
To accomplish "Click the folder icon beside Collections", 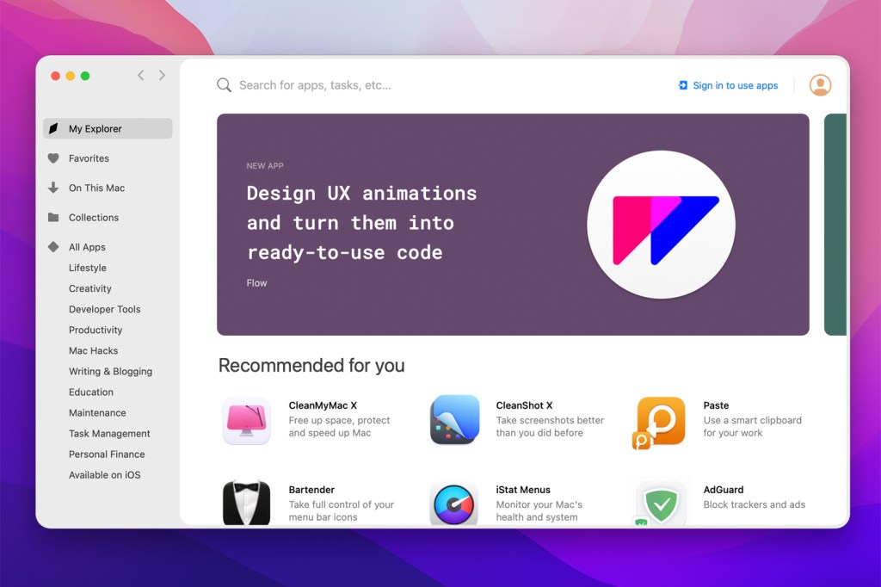I will coord(53,217).
